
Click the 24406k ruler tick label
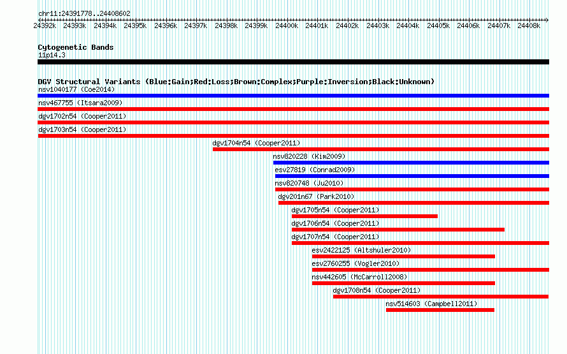coord(468,26)
